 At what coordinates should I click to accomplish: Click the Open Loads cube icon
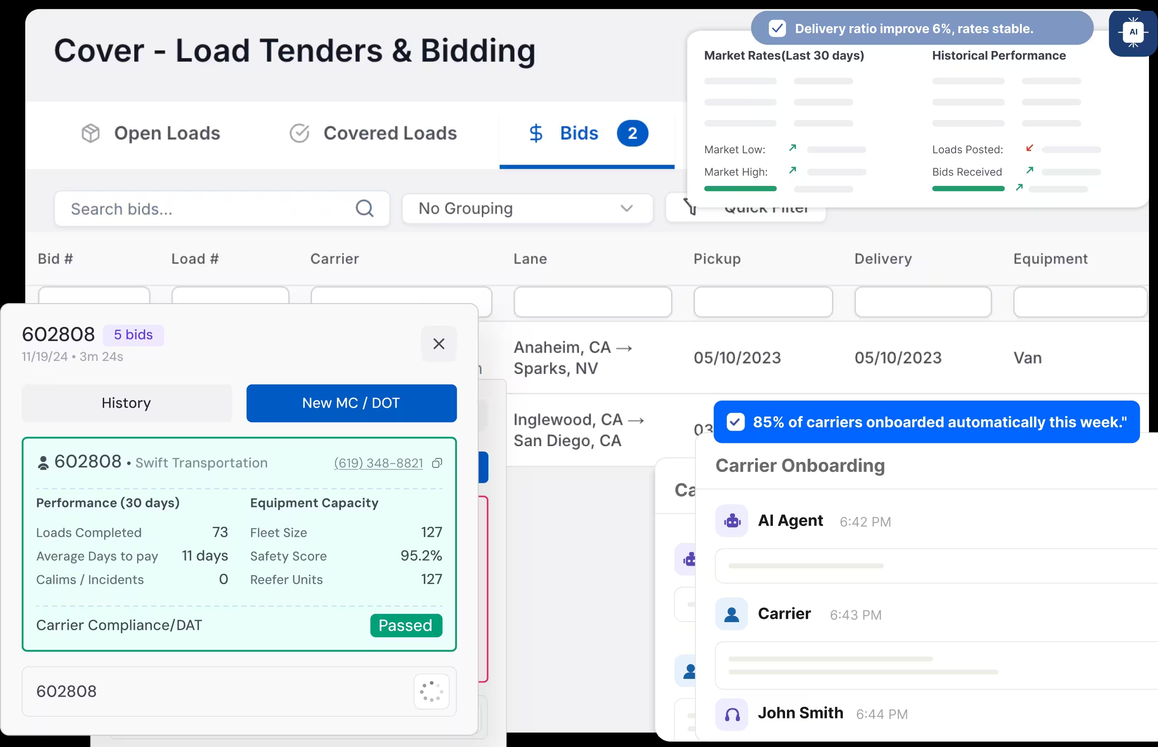[x=90, y=134]
